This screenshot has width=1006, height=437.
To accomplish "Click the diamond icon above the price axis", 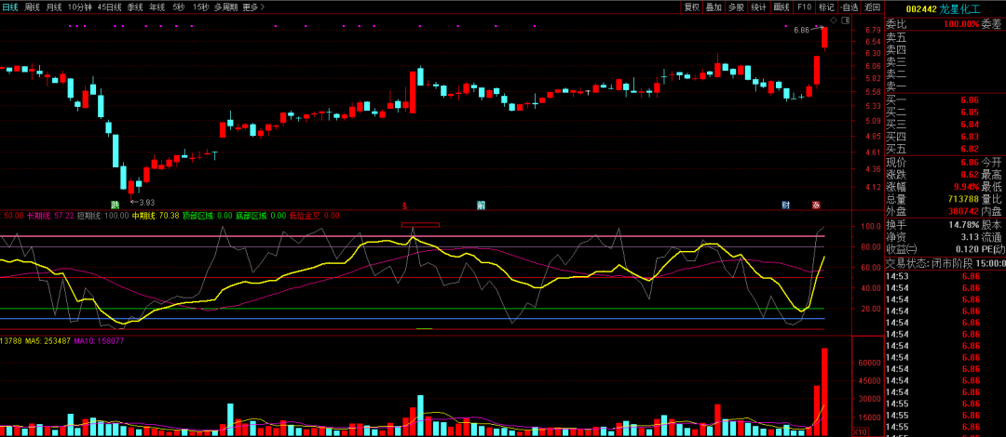I will click(x=836, y=20).
